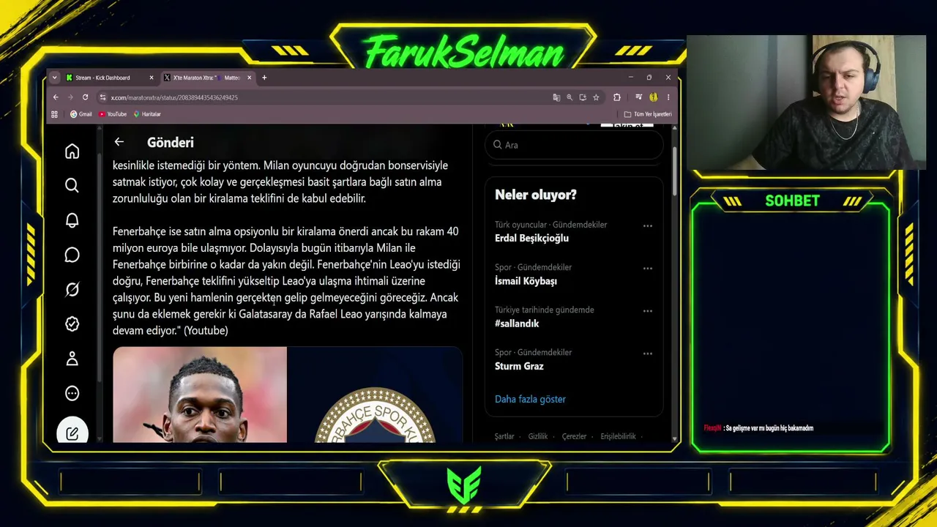Open the X Home icon in sidebar
The width and height of the screenshot is (937, 527).
point(72,152)
